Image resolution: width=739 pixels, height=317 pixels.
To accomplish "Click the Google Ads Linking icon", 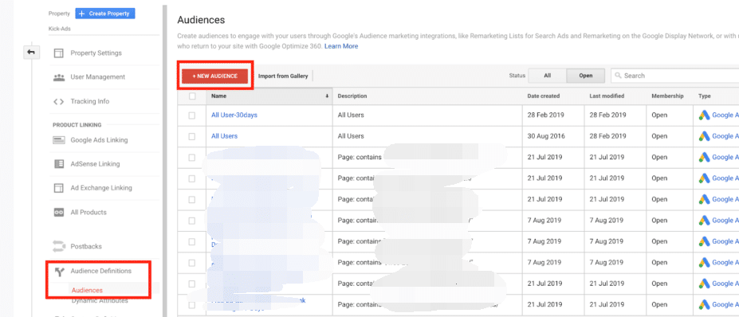I will [x=58, y=140].
